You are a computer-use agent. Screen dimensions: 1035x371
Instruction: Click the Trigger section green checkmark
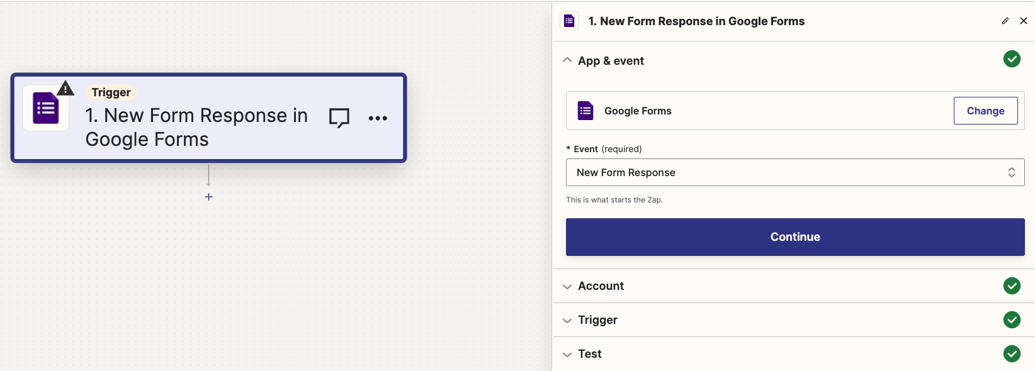1012,319
